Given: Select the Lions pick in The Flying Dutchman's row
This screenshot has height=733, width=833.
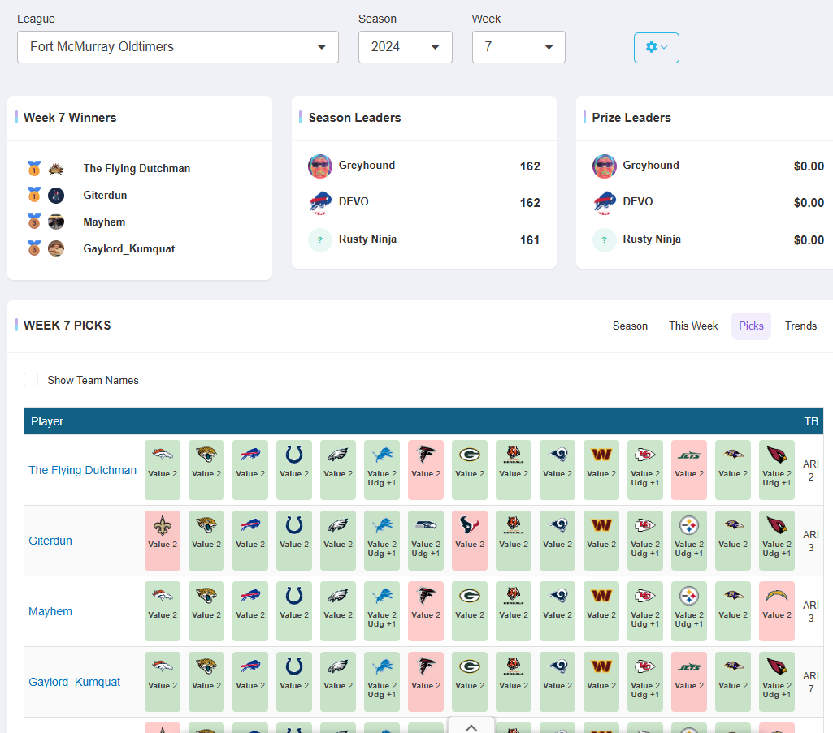Looking at the screenshot, I should click(382, 469).
